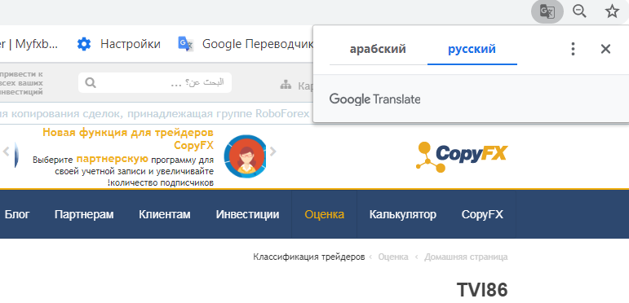Screen dimensions: 629x303
Task: Open the Оценка navigation menu item
Action: [x=324, y=214]
